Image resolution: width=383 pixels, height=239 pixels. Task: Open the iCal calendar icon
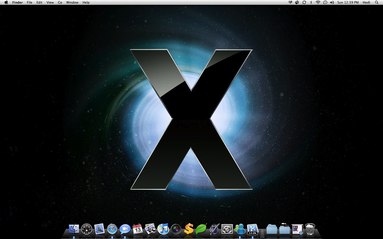138,229
